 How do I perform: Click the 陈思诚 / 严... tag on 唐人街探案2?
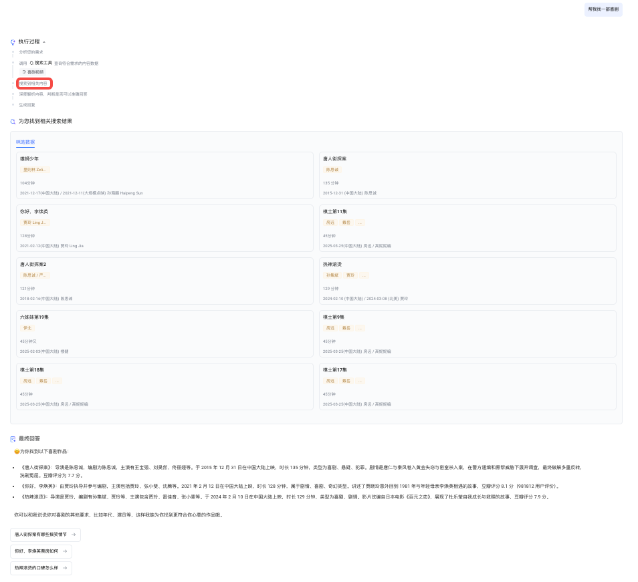[x=35, y=275]
